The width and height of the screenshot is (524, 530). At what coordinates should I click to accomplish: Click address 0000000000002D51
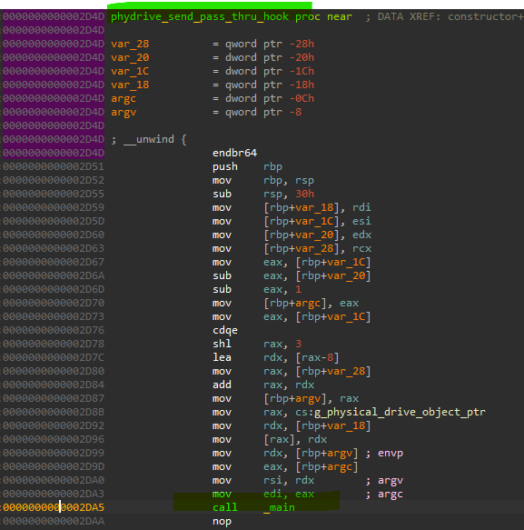pyautogui.click(x=54, y=166)
